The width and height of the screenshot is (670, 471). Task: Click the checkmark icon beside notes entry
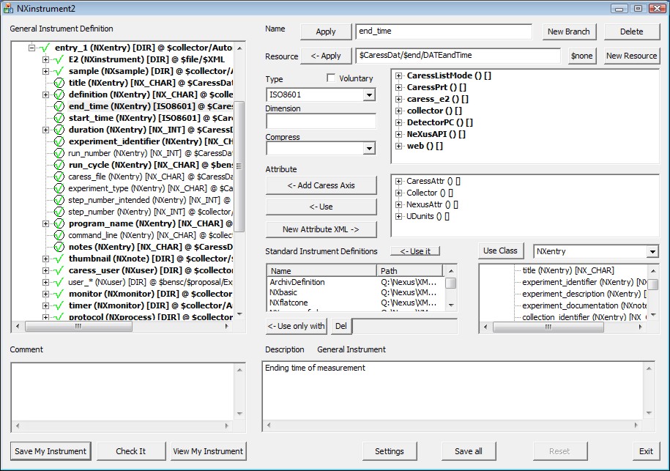[x=59, y=248]
